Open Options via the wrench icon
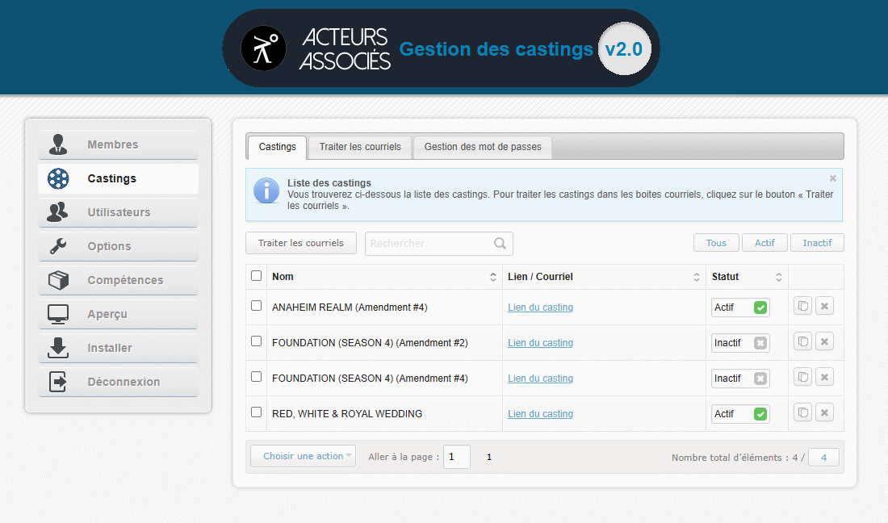Viewport: 888px width, 523px height. click(x=57, y=246)
